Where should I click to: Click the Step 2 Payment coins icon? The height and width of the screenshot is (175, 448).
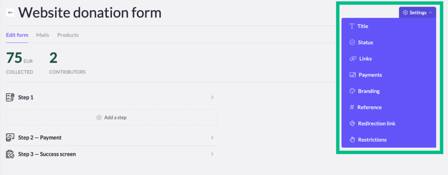pyautogui.click(x=10, y=137)
